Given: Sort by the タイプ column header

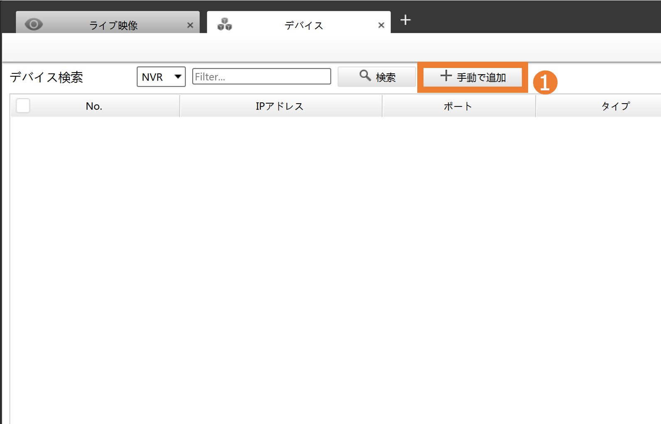Looking at the screenshot, I should coord(599,106).
